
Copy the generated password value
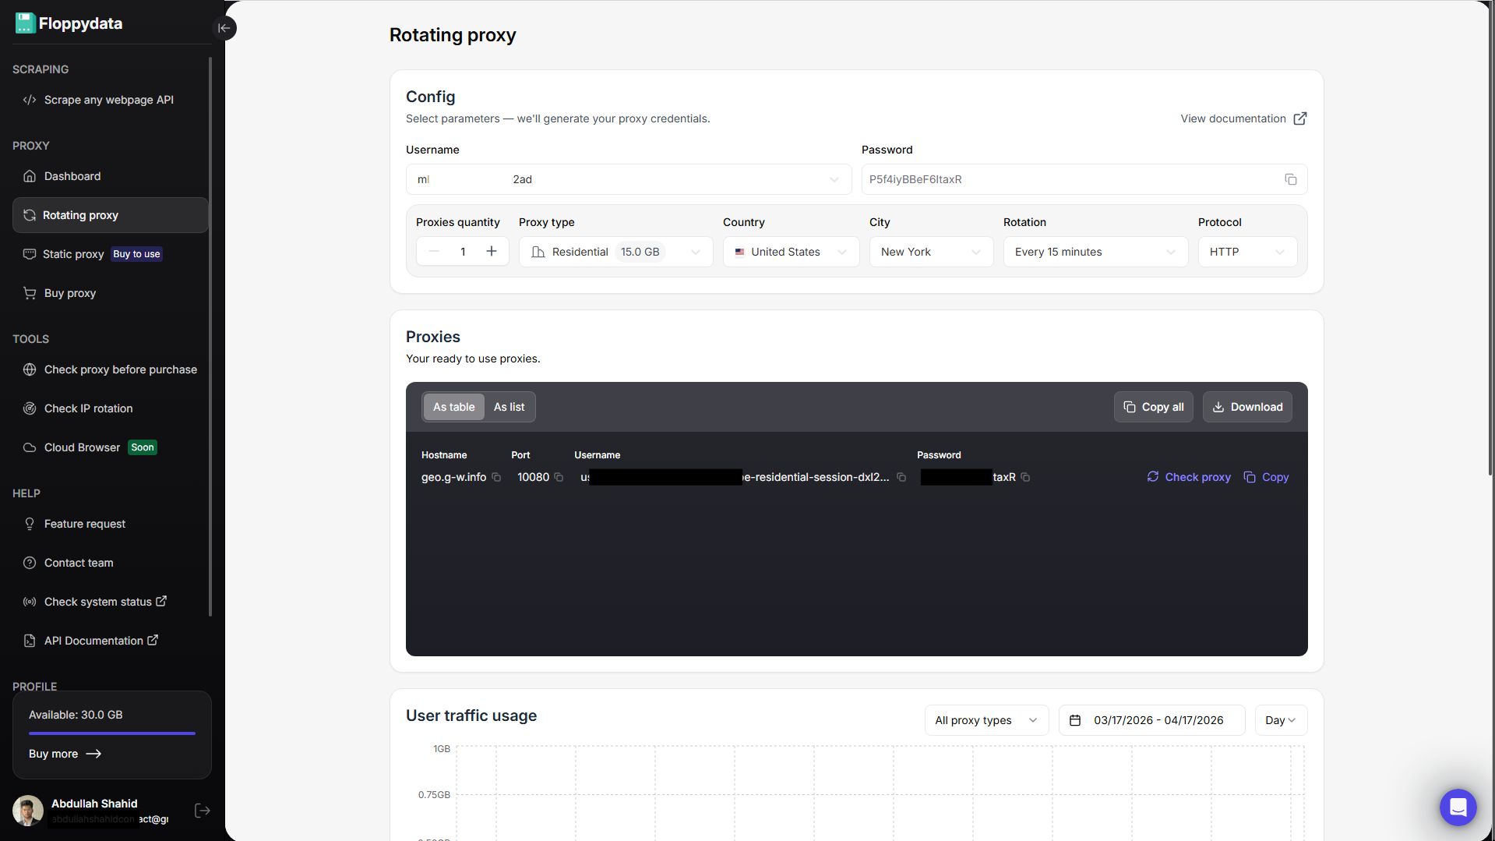coord(1290,179)
